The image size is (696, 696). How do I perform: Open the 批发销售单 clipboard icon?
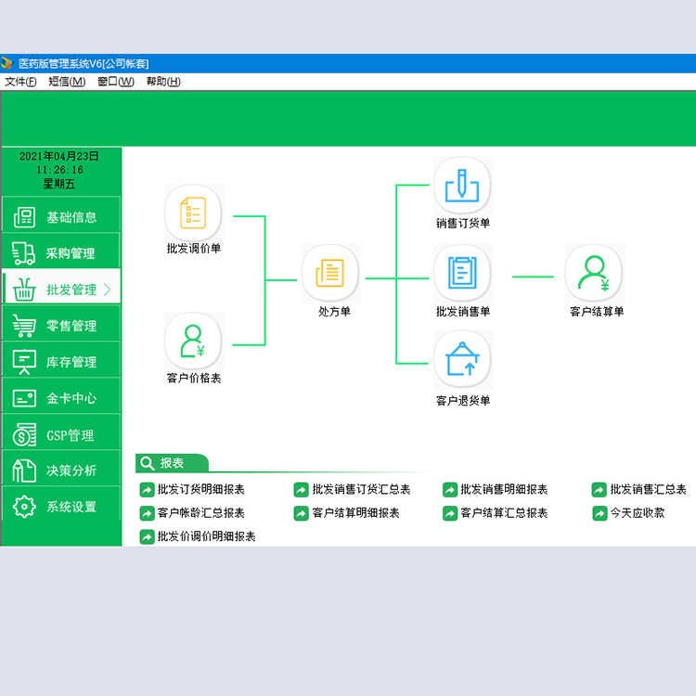pyautogui.click(x=462, y=274)
